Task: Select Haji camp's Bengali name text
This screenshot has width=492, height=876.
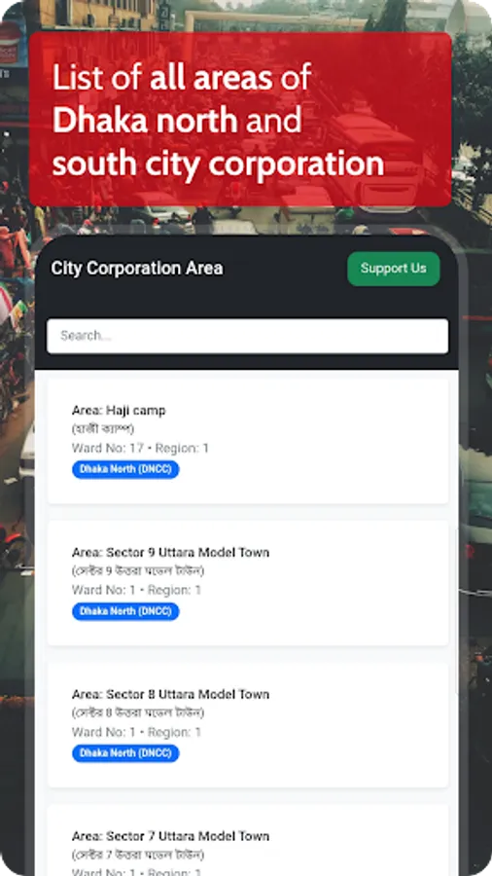Action: [x=103, y=429]
